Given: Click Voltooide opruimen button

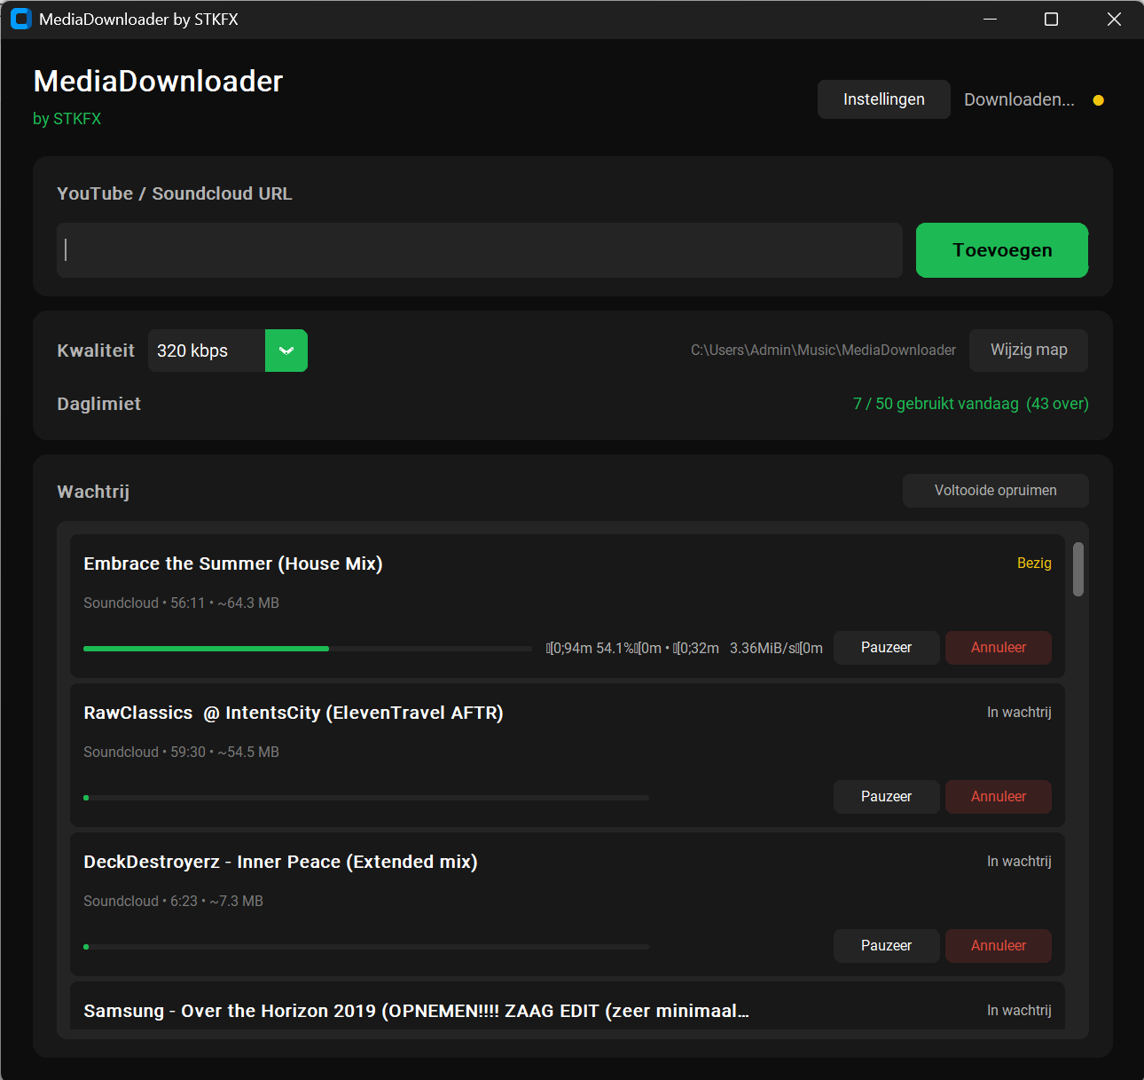Looking at the screenshot, I should [995, 491].
